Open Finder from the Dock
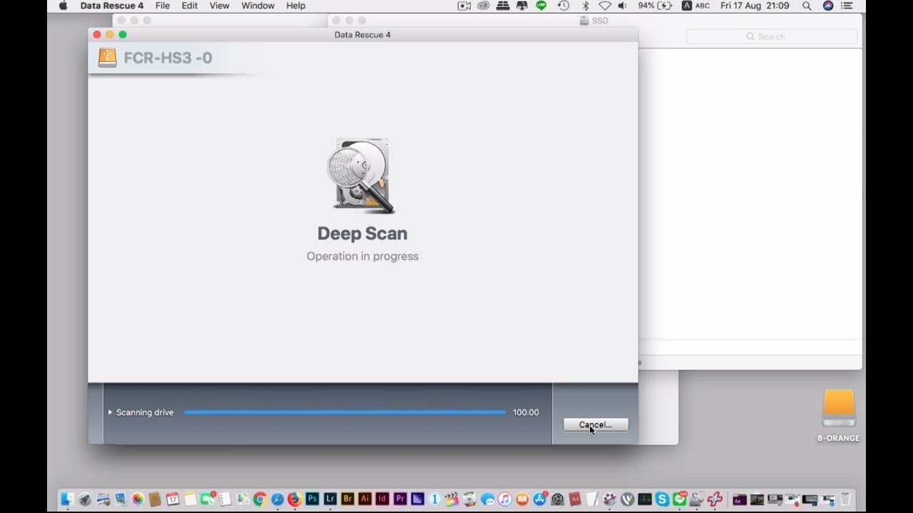913x513 pixels. 68,499
